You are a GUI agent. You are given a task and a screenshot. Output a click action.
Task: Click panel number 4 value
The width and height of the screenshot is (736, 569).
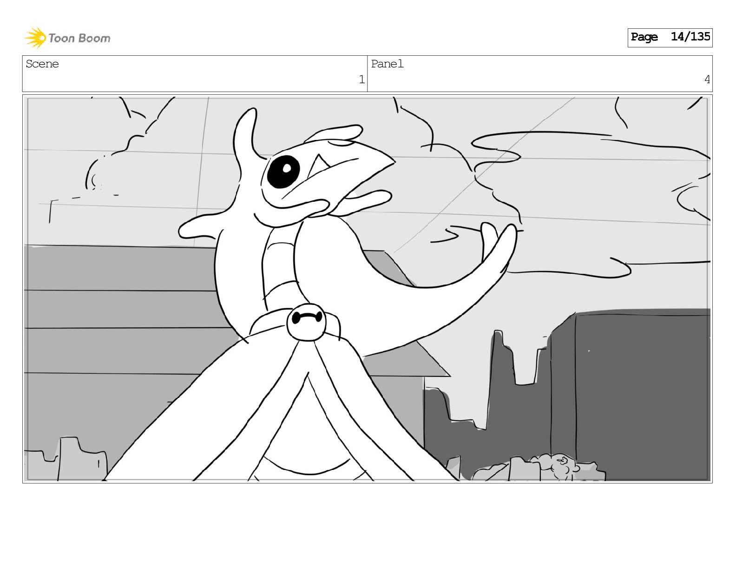point(707,79)
